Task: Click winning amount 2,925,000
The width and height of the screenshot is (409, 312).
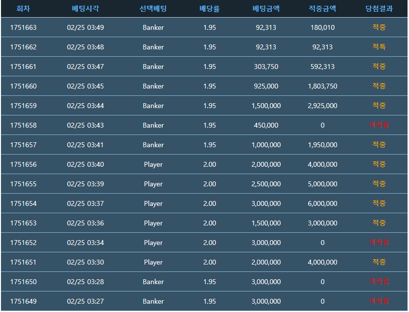Action: pyautogui.click(x=322, y=106)
